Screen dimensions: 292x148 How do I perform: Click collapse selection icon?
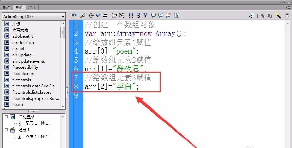(138, 16)
